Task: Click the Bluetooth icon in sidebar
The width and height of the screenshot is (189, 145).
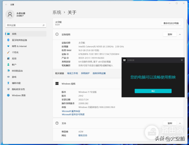Action: click(8, 40)
